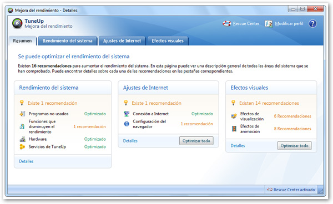Screen dimensions: 333x204
Task: Click the title bar application icon
Action: click(x=10, y=10)
